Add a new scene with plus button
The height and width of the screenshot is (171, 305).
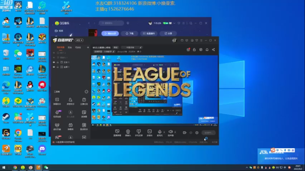tap(88, 47)
